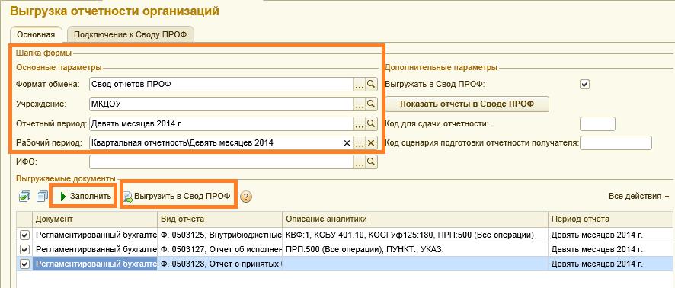Focus Код для сдачи отчетности field

[597, 123]
